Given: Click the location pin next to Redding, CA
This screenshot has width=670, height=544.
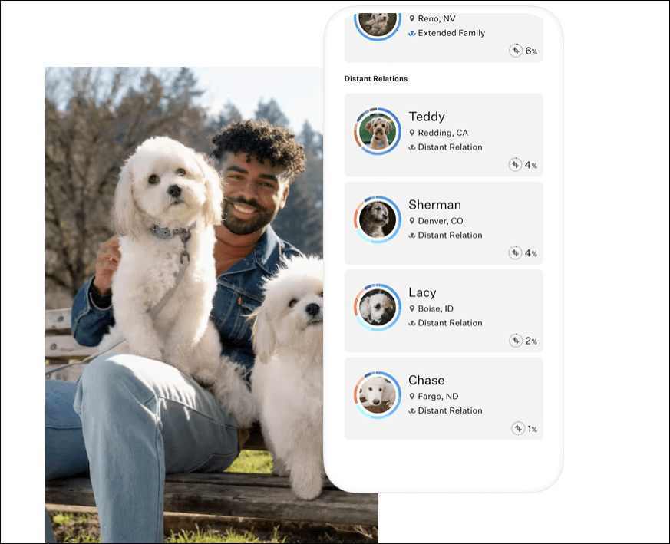Looking at the screenshot, I should (412, 133).
